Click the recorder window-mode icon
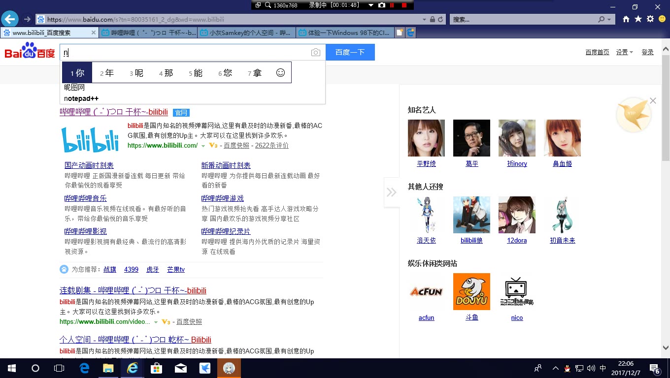This screenshot has height=378, width=670. (x=259, y=5)
